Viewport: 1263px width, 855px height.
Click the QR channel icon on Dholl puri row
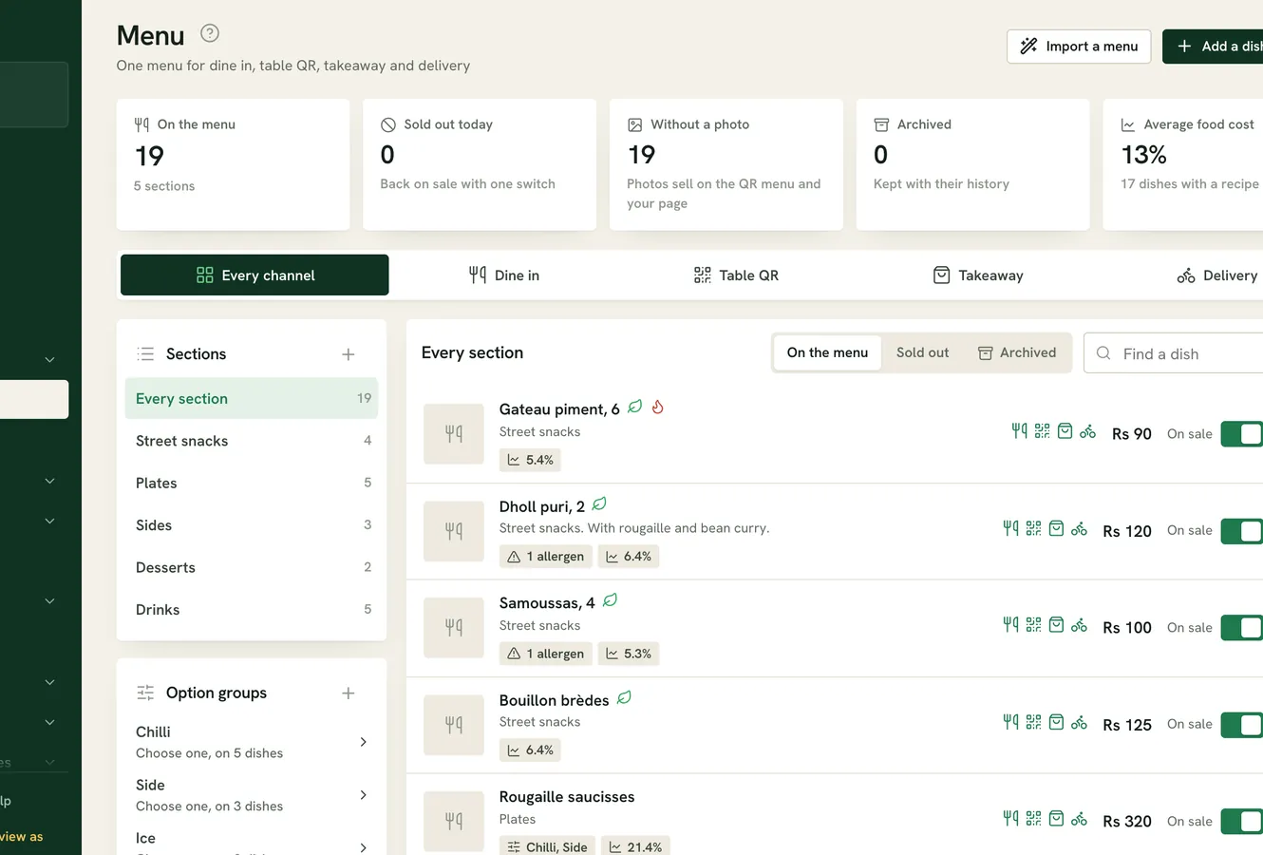click(x=1033, y=528)
